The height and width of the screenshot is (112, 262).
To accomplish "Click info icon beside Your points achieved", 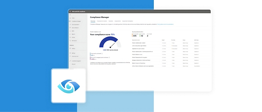I will (102, 54).
